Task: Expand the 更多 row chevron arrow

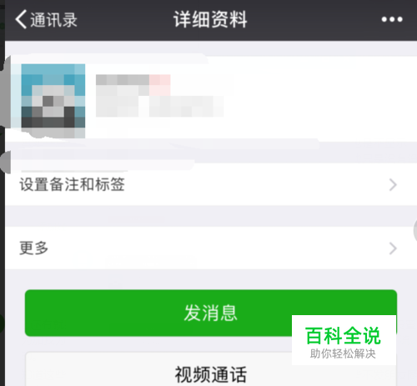Action: (x=393, y=248)
